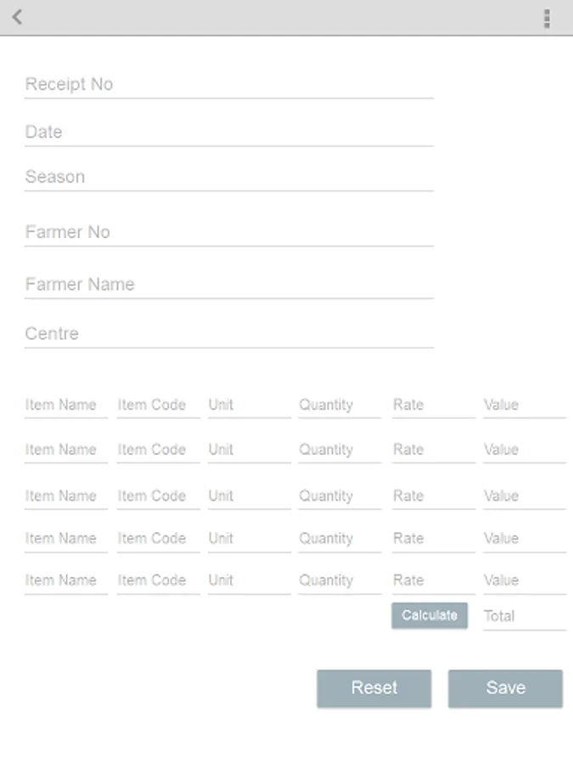This screenshot has height=765, width=573.
Task: Select the Farmer Name field
Action: (x=228, y=284)
